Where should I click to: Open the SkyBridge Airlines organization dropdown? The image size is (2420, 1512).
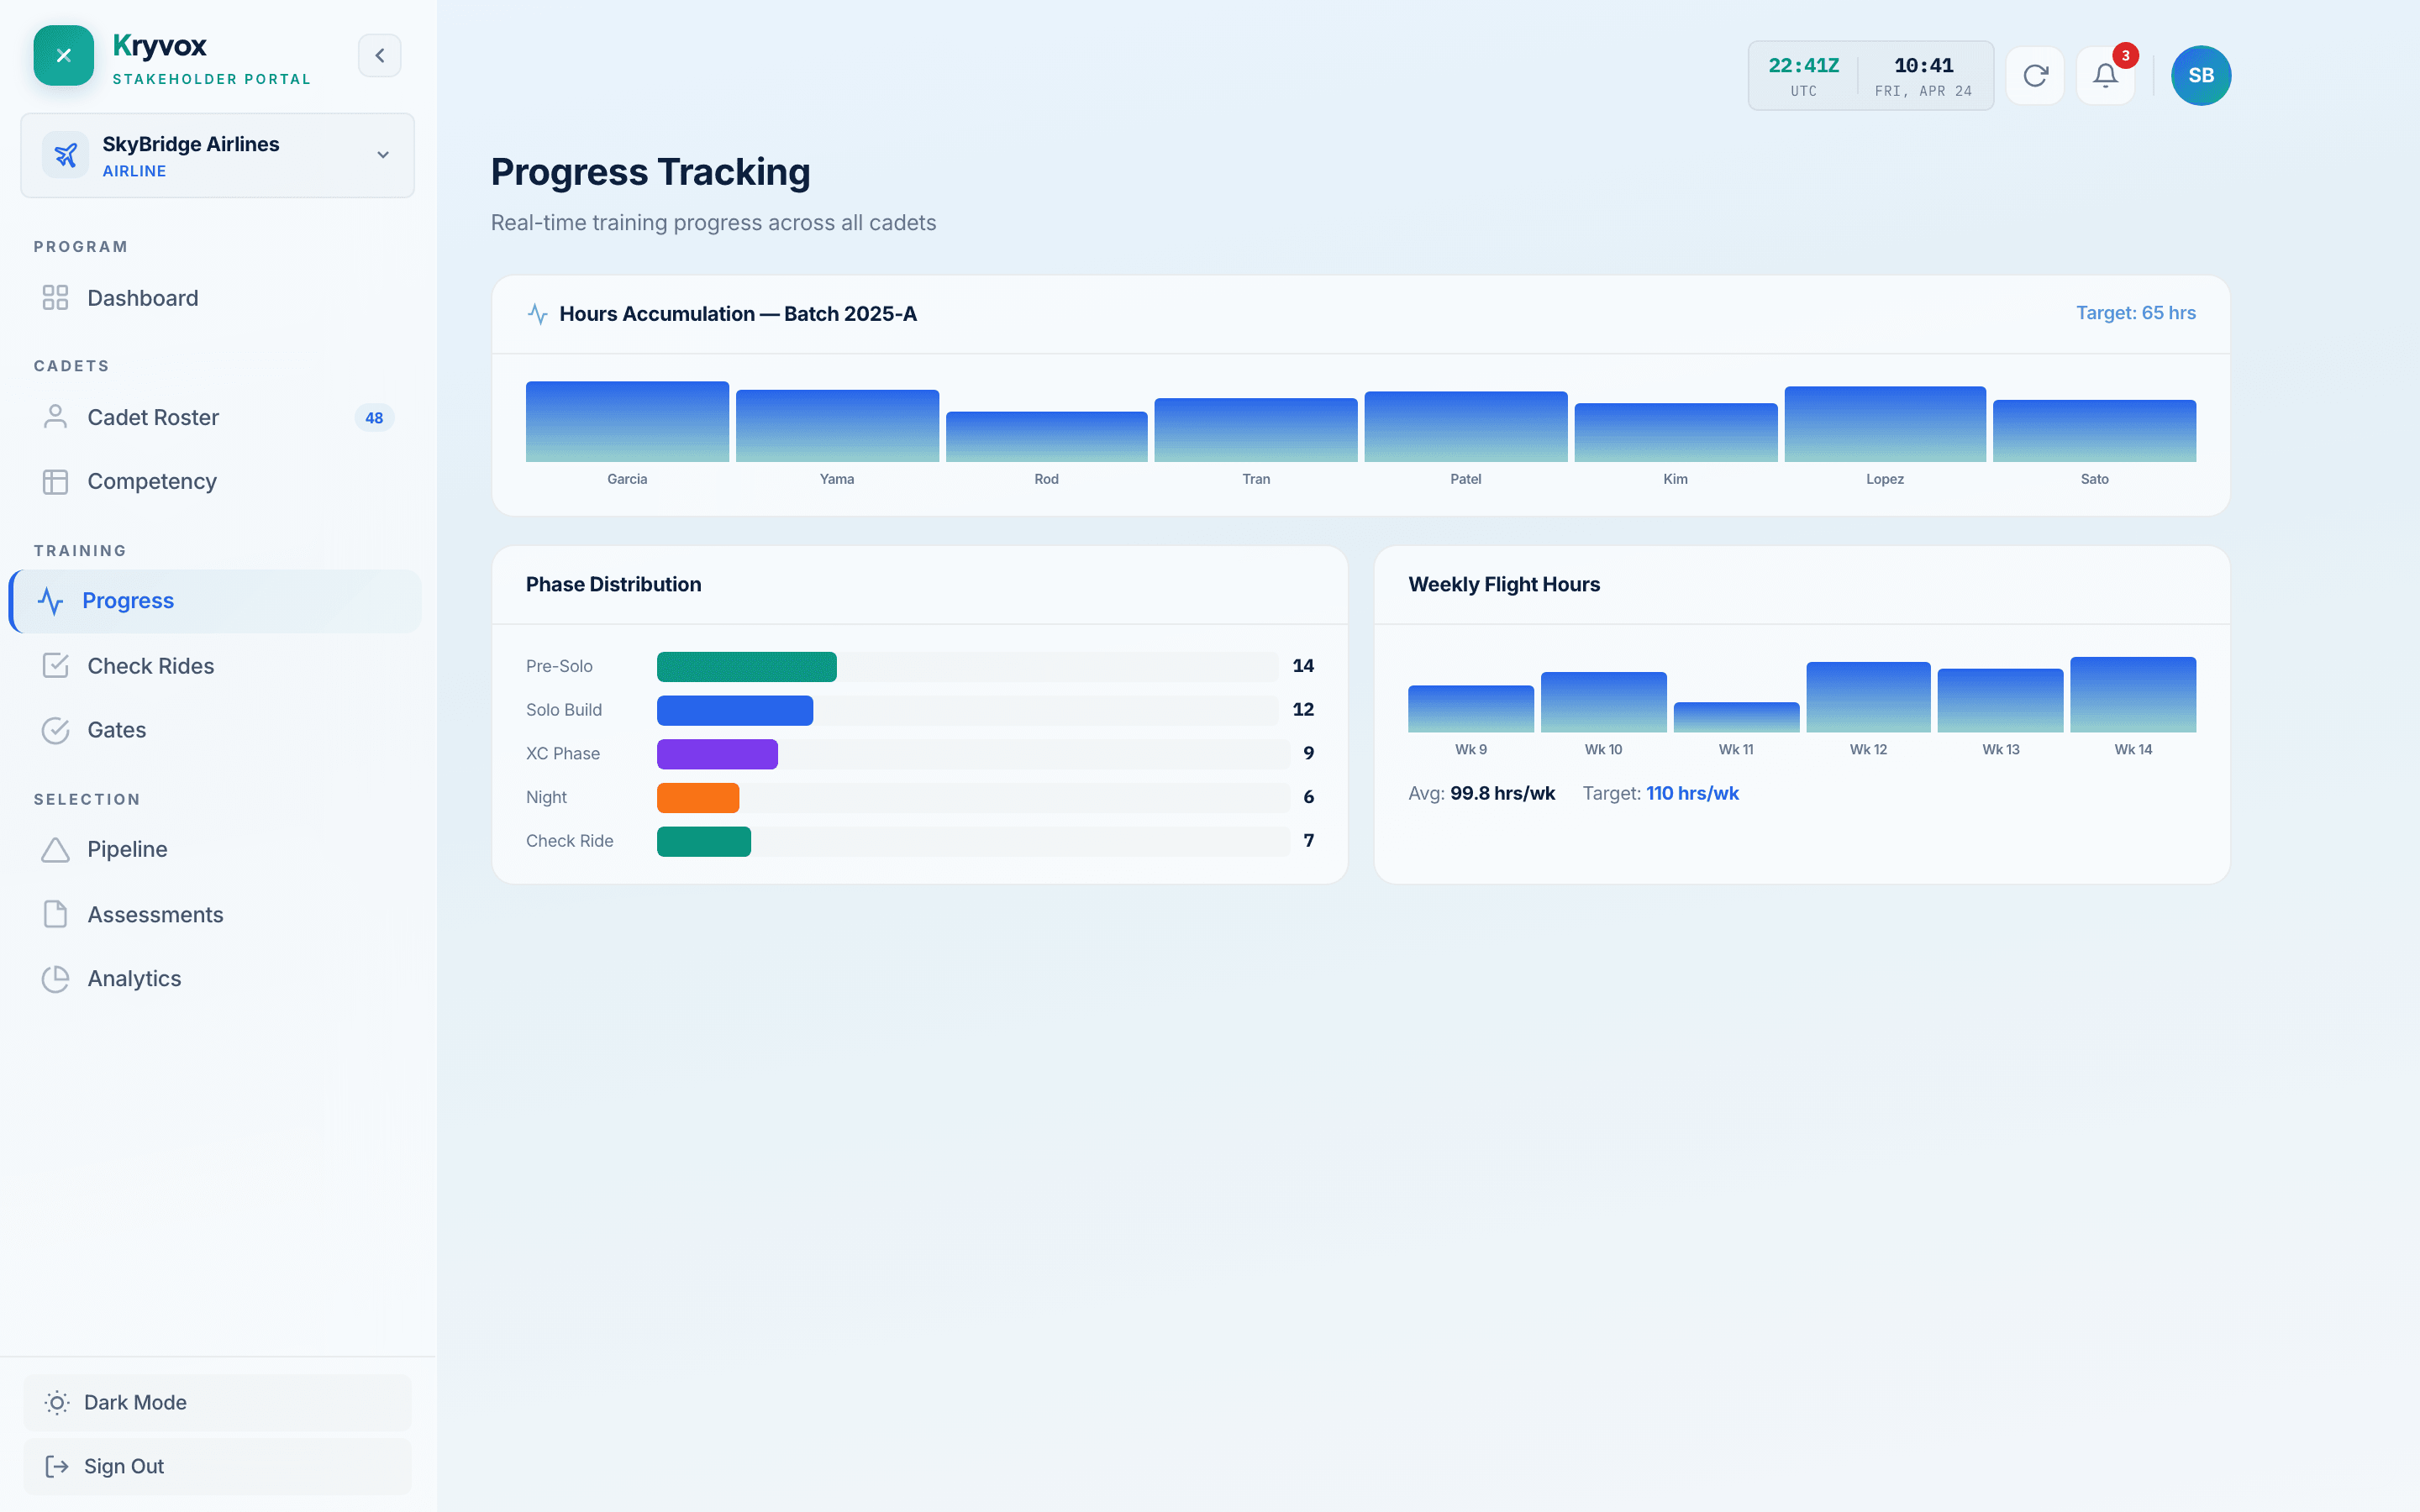click(x=217, y=155)
